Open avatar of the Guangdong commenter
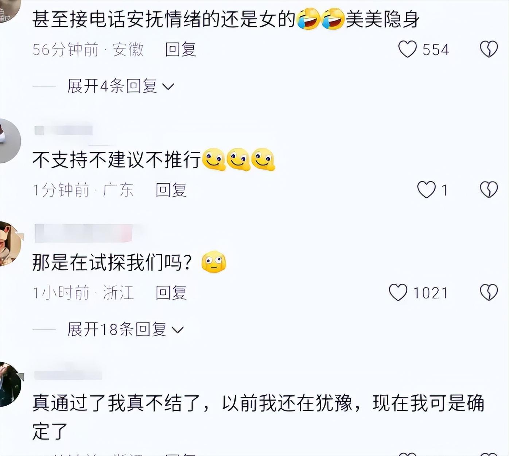 pos(9,141)
